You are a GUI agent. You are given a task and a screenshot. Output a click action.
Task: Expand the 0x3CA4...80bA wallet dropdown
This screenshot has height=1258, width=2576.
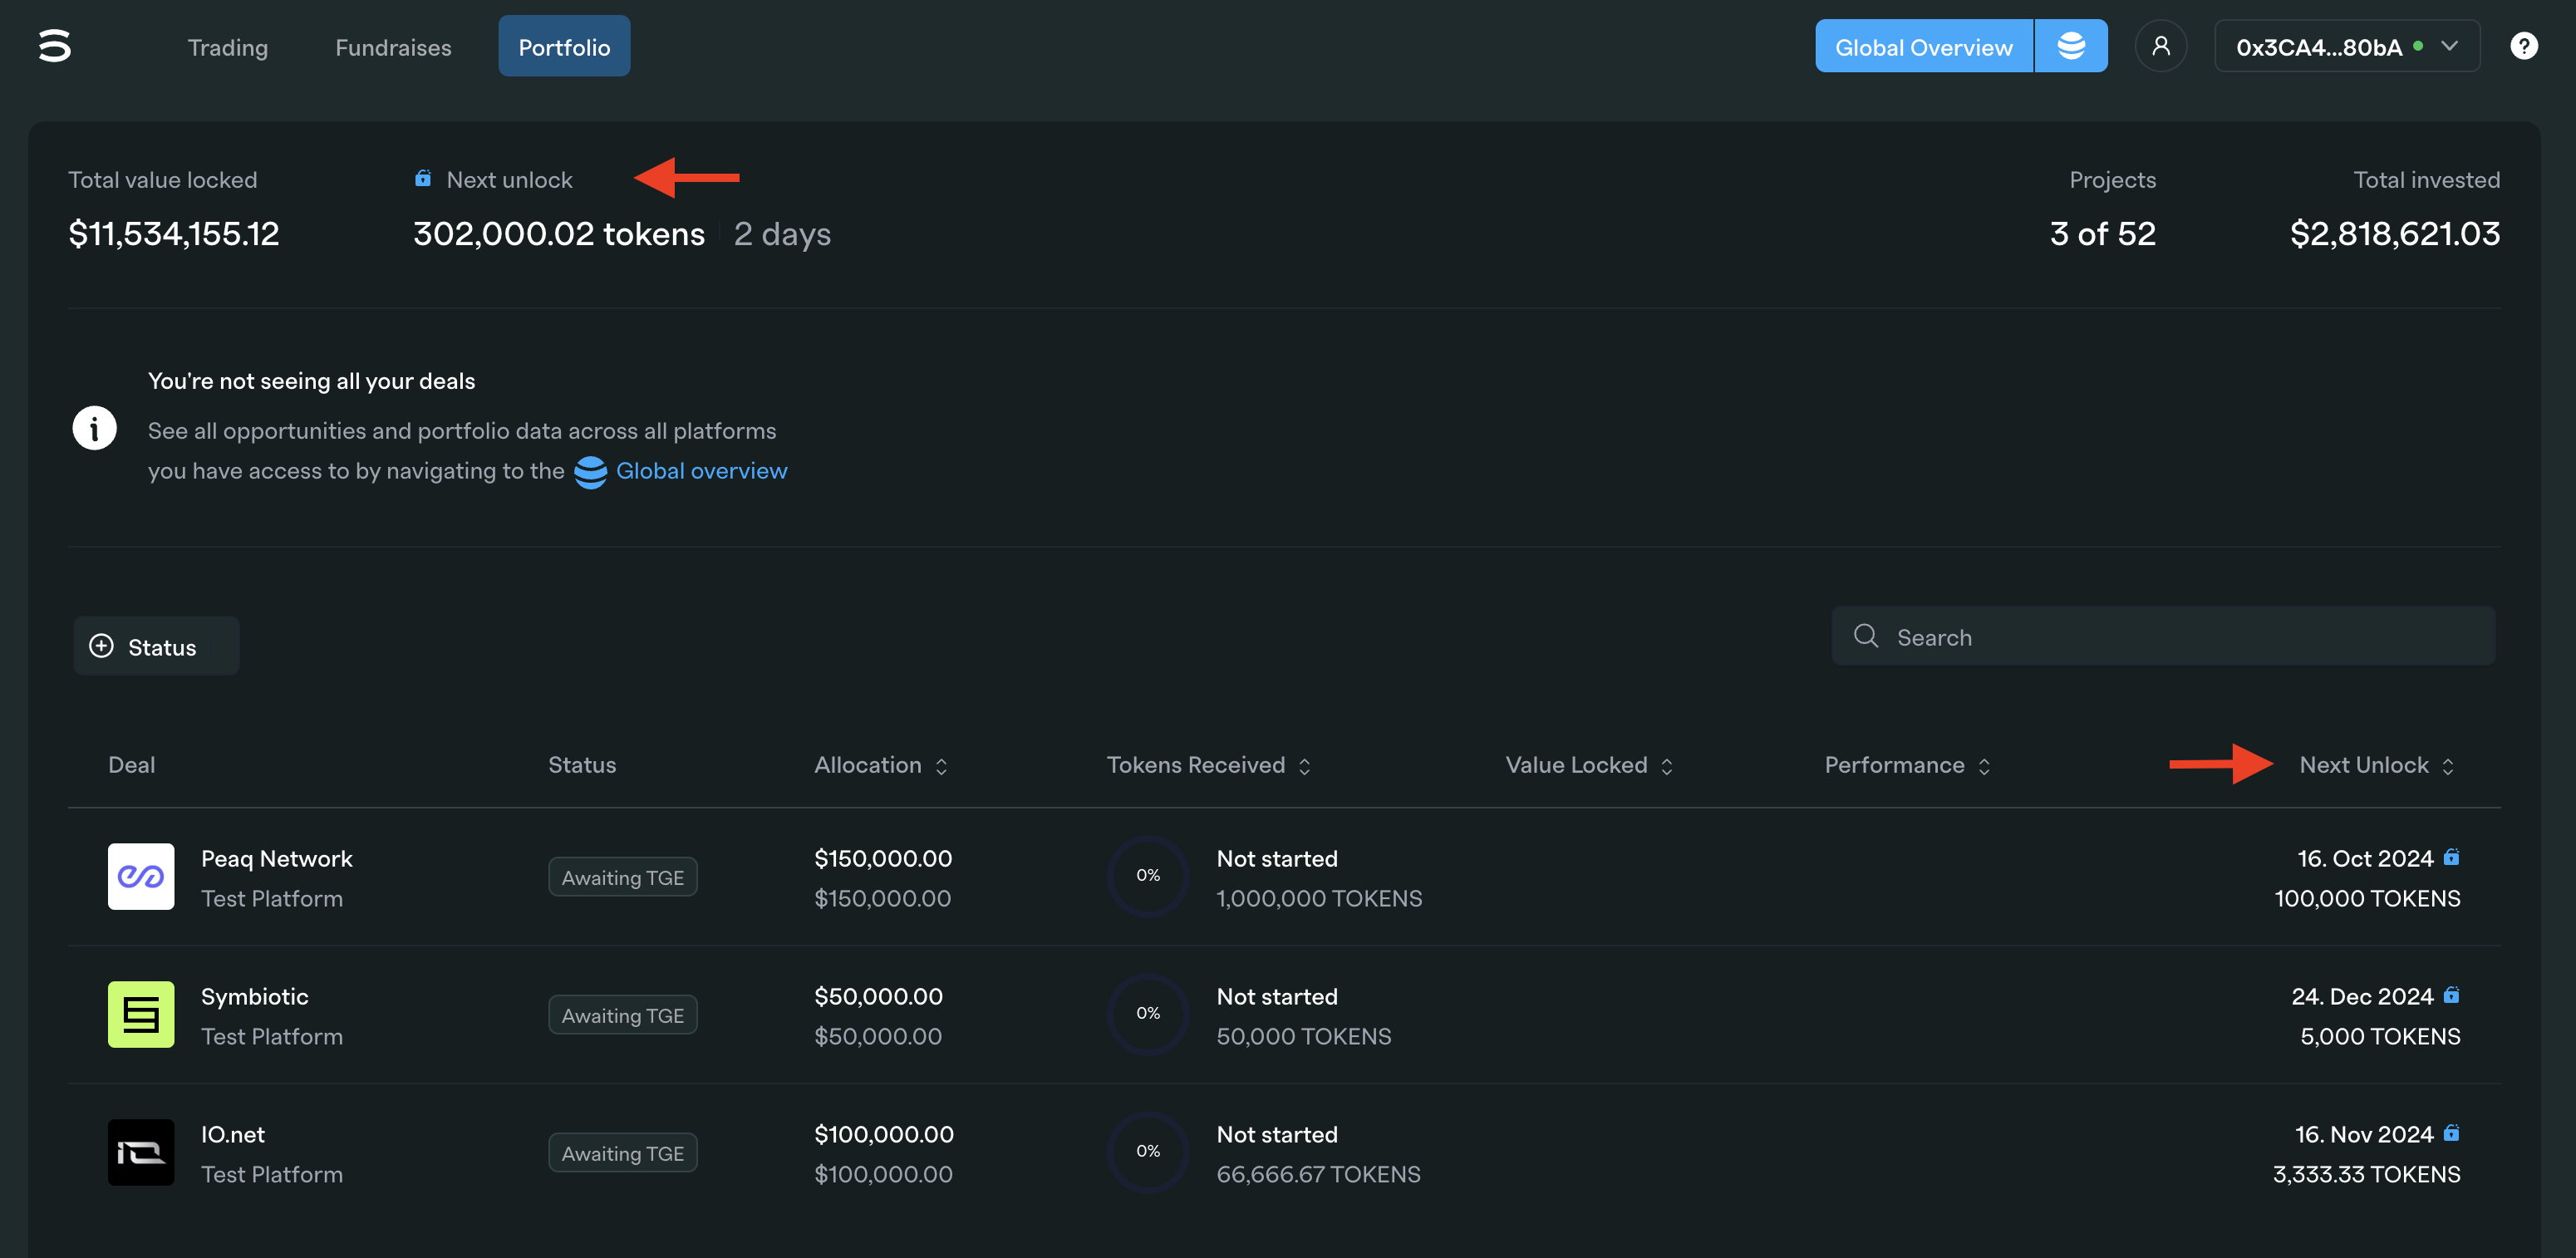coord(2450,45)
